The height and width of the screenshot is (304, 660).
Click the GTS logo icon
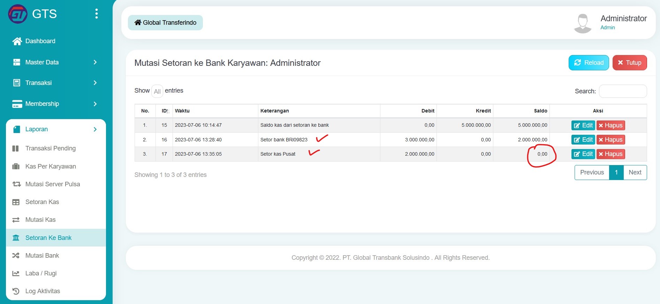tap(18, 14)
